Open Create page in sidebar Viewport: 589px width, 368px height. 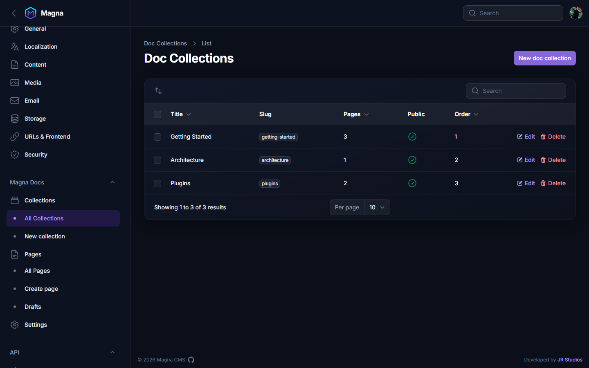63,289
